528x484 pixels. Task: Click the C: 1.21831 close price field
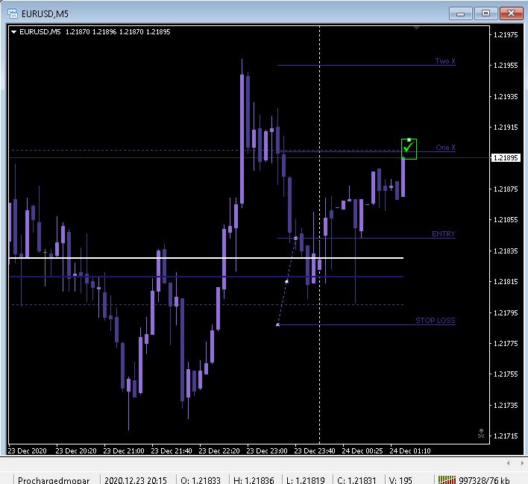pos(356,480)
